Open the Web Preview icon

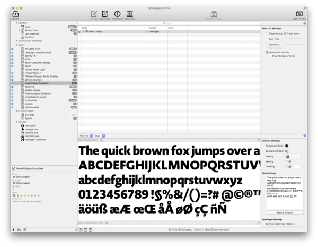[x=299, y=13]
